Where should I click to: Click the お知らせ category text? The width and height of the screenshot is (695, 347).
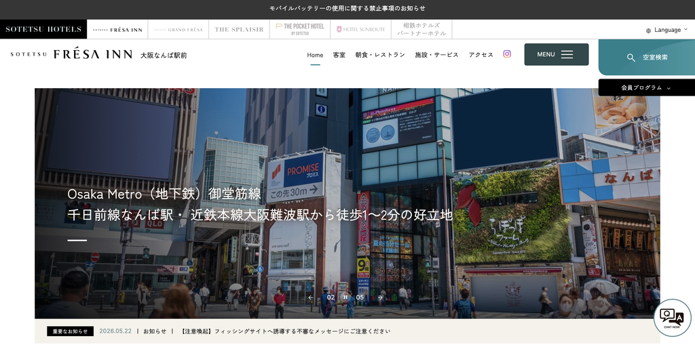click(155, 331)
